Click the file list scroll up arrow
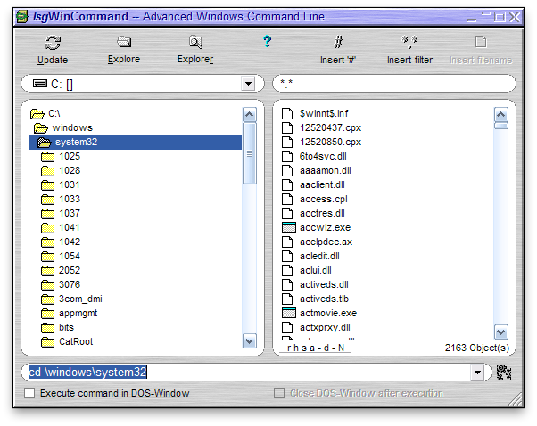This screenshot has height=426, width=537. coord(501,115)
